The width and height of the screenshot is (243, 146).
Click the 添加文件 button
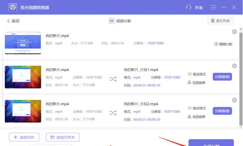click(x=24, y=137)
